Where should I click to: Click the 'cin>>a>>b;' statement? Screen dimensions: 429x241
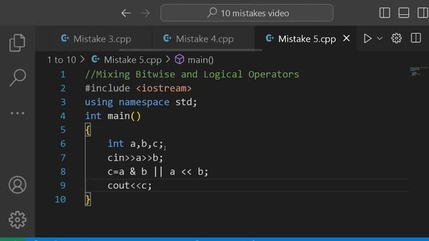tap(135, 158)
